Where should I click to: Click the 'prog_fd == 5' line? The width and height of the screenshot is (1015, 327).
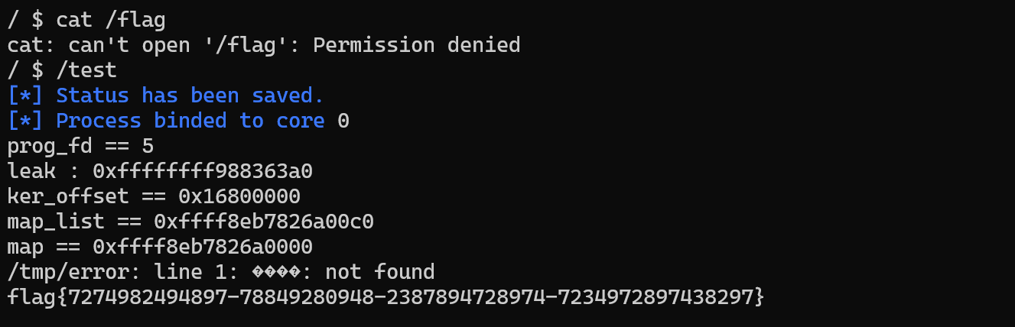[x=80, y=147]
